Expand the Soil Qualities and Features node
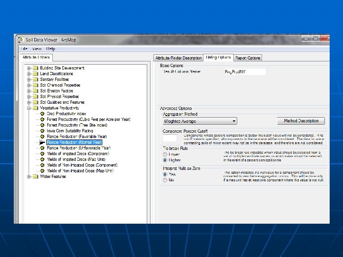This screenshot has width=343, height=257. (x=29, y=102)
